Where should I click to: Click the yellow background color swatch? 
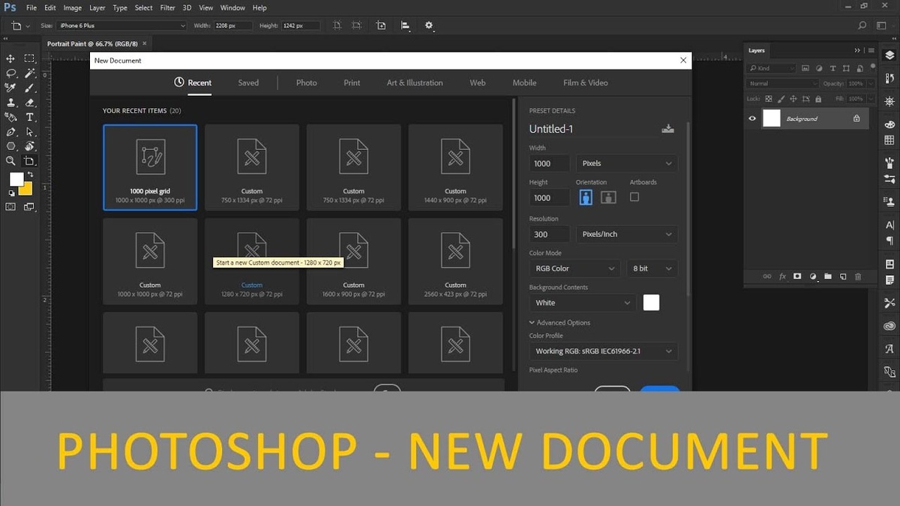point(27,190)
